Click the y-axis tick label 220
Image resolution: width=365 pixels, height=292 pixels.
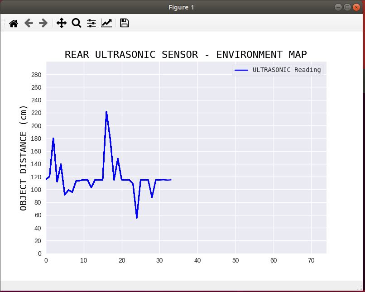36,113
